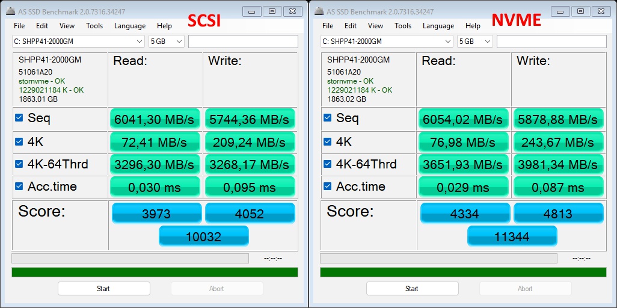617x308 pixels.
Task: Minimize the SCSI benchmark window
Action: (253, 11)
